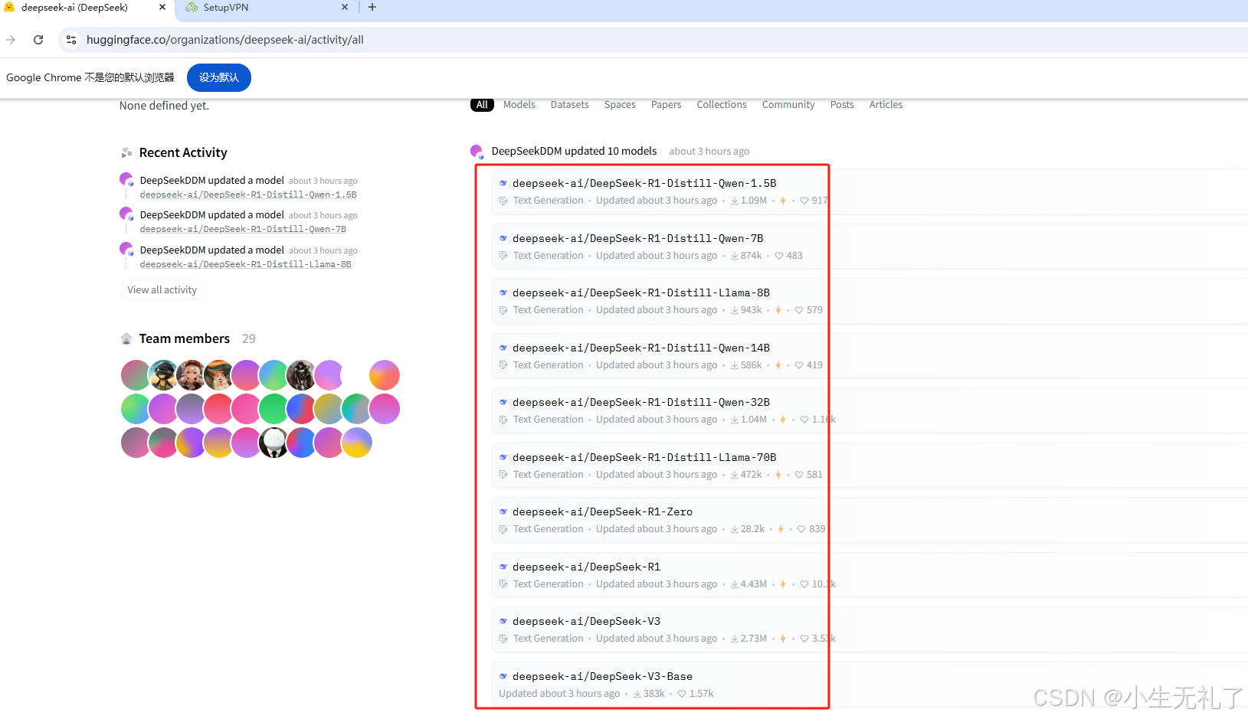Click heart likes icon on Qwen-14B row
Screen dimensions: 1248x719
coord(799,365)
